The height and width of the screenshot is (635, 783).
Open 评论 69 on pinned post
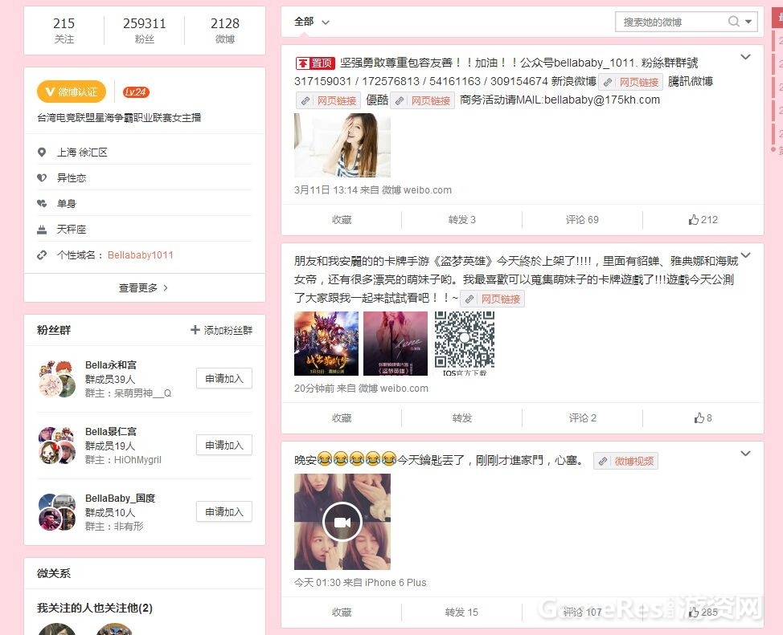click(x=582, y=219)
